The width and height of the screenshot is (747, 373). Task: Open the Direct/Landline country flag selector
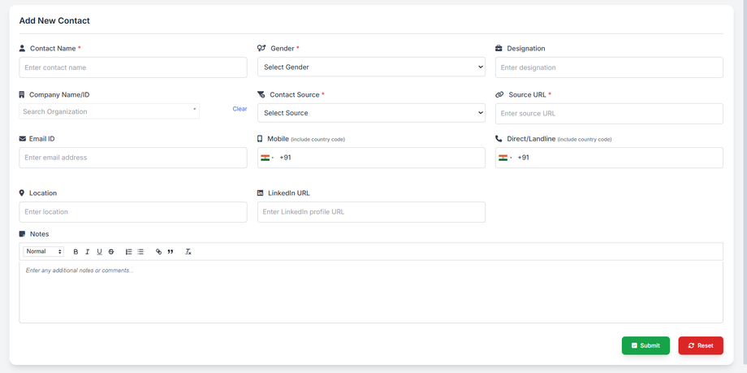[505, 158]
